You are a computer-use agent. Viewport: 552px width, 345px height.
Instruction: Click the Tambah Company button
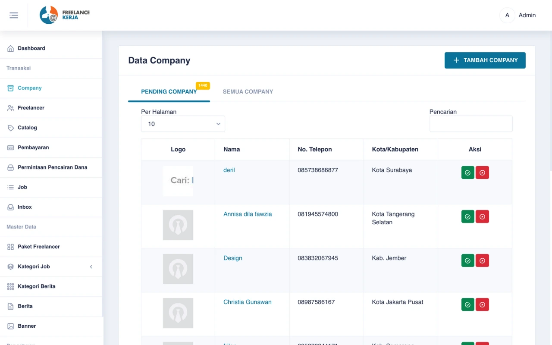coord(485,60)
